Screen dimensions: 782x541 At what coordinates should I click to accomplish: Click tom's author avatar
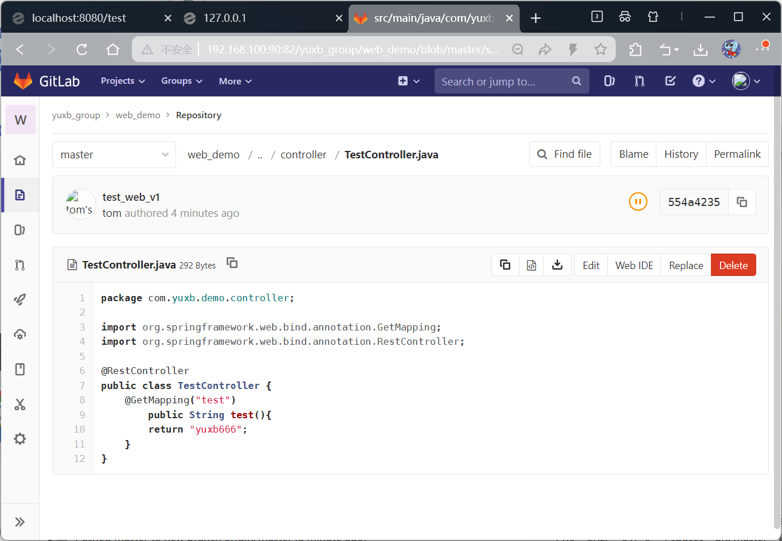point(80,204)
